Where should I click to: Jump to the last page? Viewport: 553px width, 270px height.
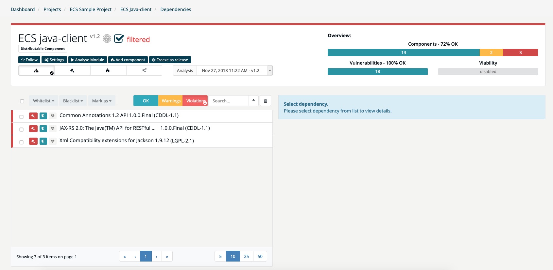click(x=167, y=256)
